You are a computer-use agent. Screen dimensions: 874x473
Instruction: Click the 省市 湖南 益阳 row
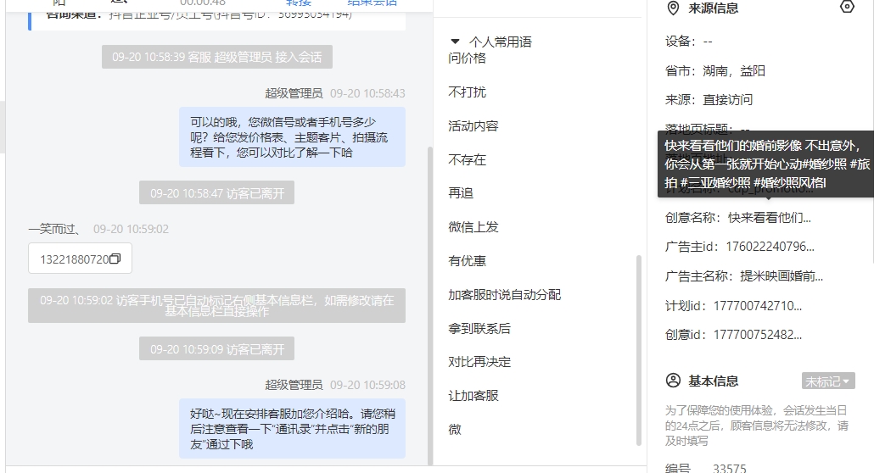(x=715, y=71)
